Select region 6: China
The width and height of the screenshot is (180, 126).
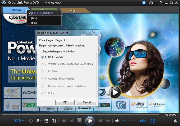[x=48, y=93]
